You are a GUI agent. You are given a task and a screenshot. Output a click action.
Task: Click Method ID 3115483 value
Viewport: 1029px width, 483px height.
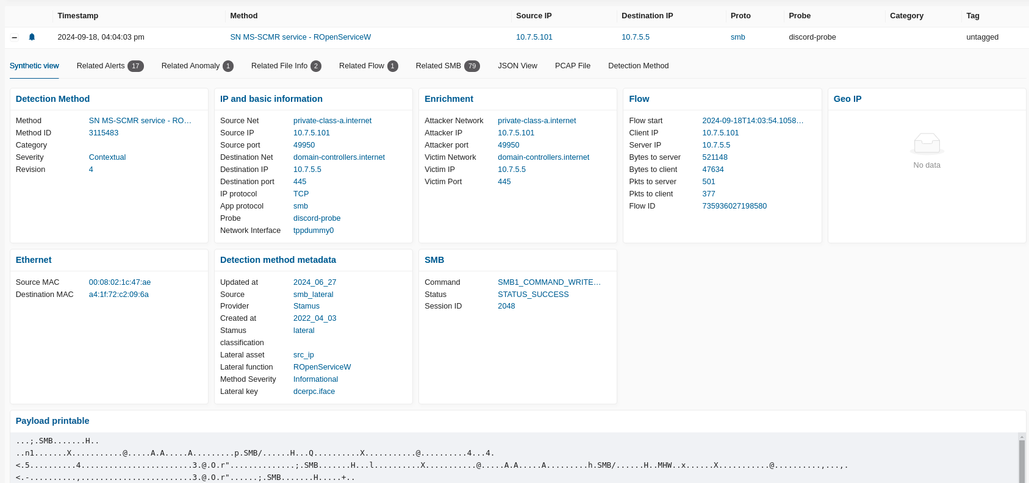104,133
